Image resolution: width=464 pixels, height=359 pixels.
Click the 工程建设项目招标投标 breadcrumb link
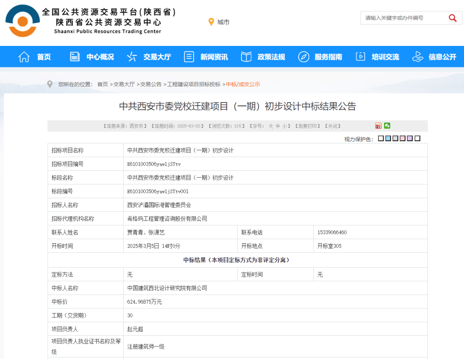194,84
